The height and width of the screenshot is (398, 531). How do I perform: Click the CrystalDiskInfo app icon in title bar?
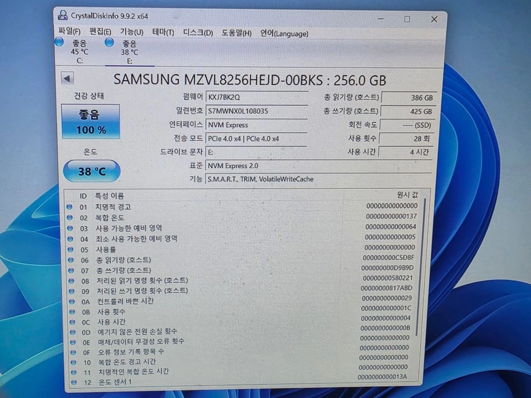63,15
